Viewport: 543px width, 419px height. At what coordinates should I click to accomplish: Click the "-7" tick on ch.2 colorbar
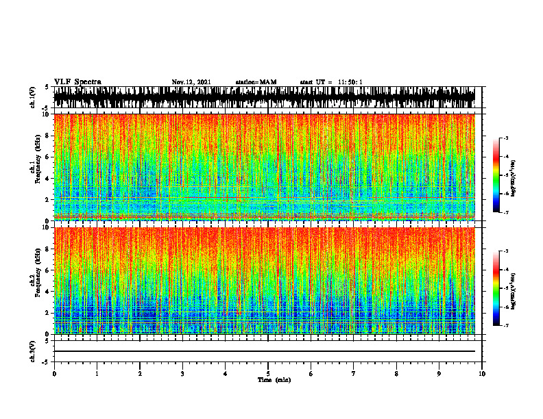506,326
